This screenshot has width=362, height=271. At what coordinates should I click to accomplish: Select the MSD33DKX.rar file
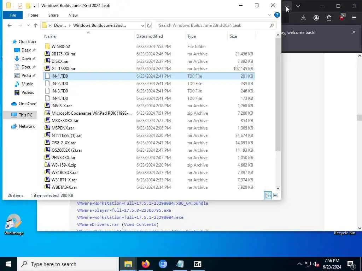[x=65, y=121]
